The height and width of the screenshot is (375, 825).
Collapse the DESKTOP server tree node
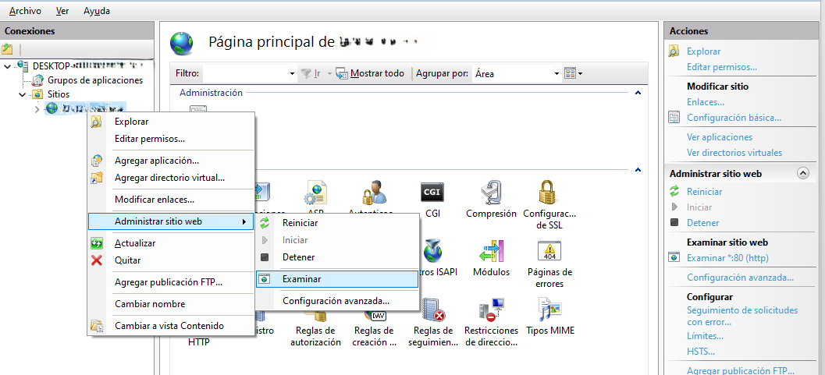pos(8,66)
